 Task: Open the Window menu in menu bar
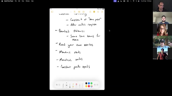coord(27,1)
